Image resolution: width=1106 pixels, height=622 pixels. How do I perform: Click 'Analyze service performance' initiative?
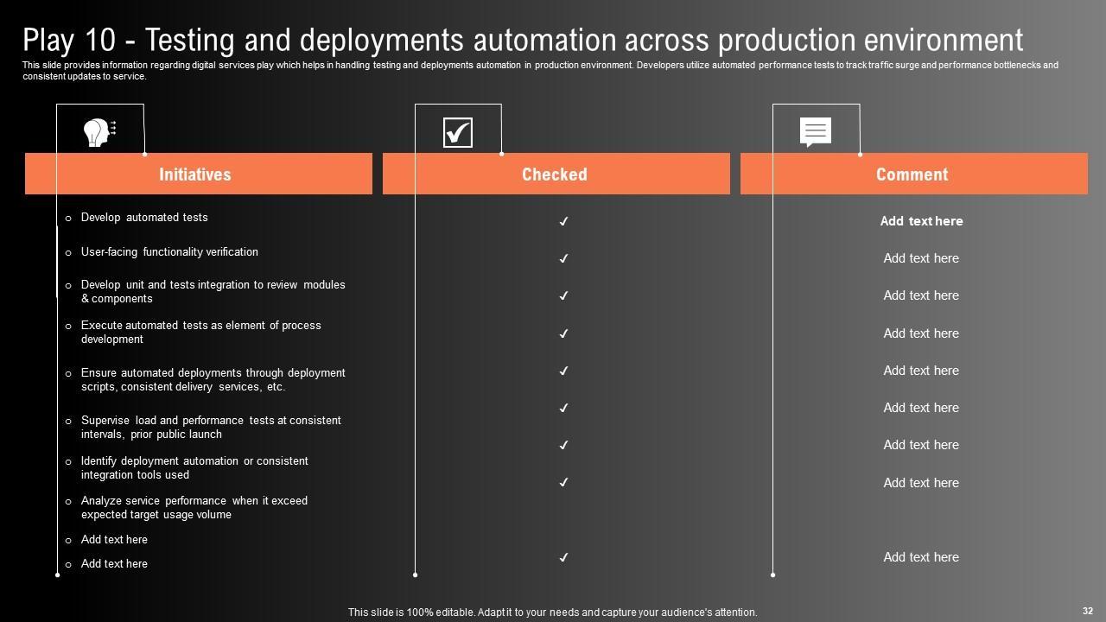[x=194, y=508]
